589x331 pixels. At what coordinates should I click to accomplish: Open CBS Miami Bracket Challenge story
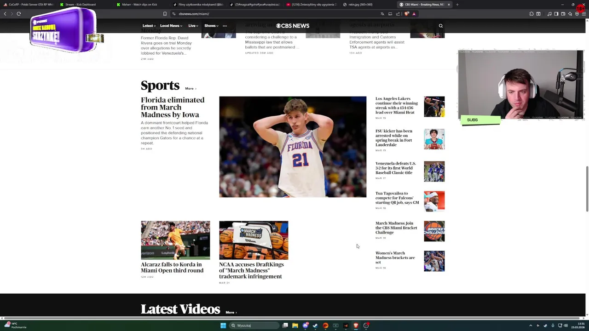pos(396,228)
